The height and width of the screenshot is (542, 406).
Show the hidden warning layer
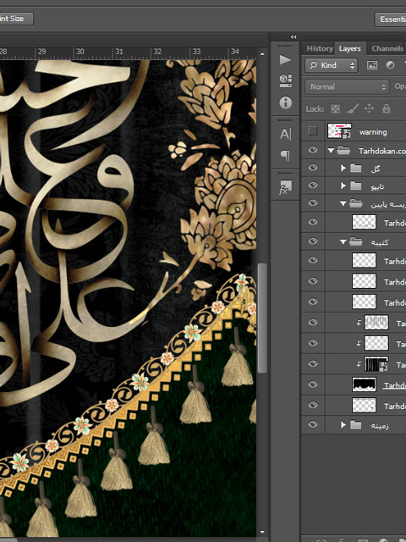click(312, 130)
